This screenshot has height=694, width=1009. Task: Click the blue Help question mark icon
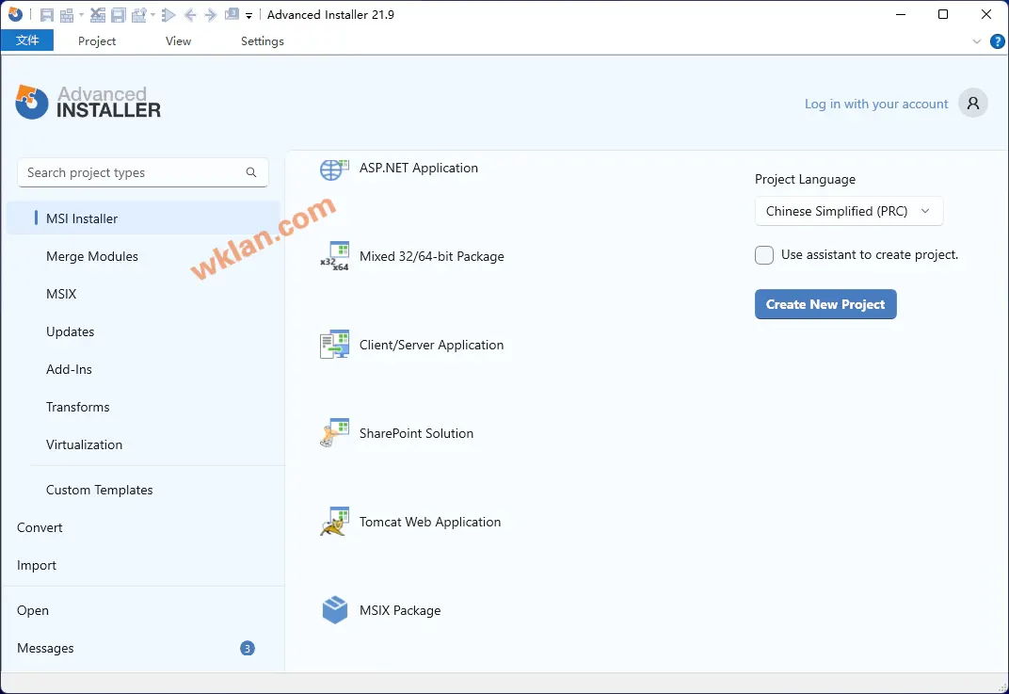(x=997, y=41)
